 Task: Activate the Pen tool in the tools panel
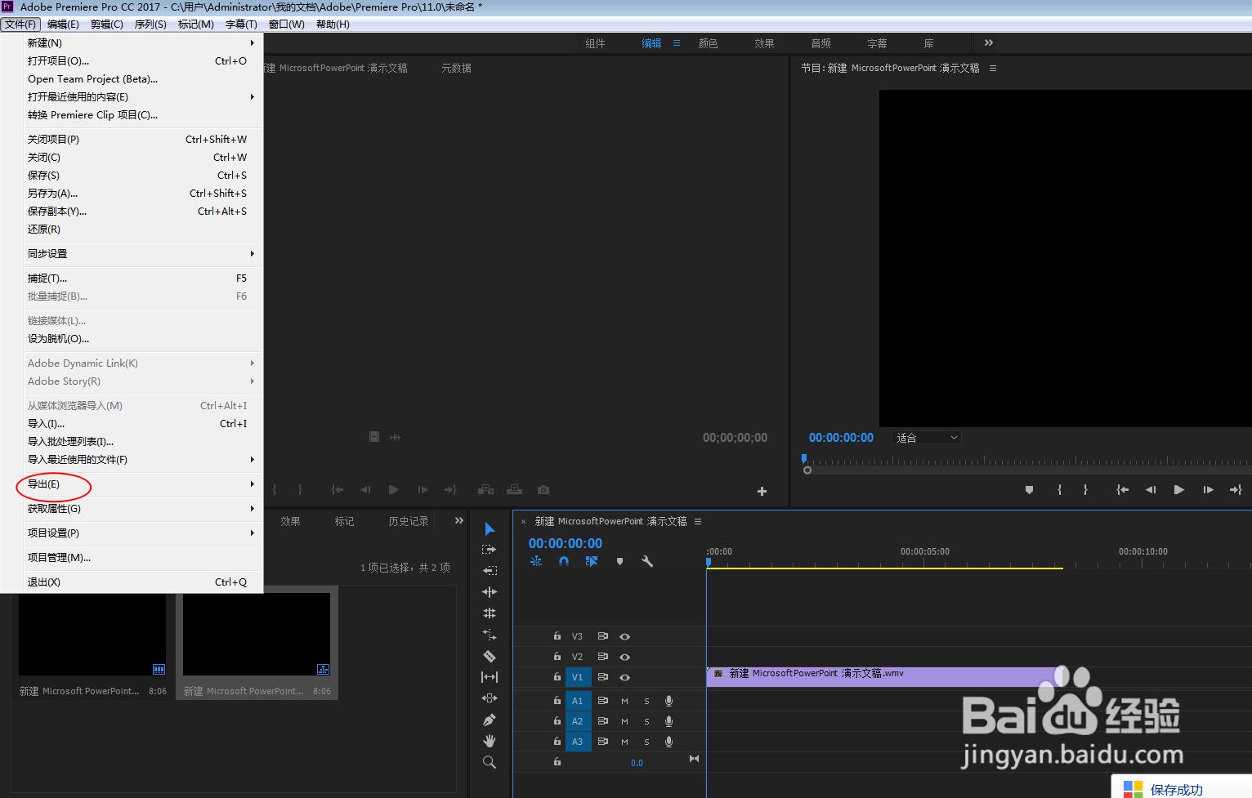(489, 719)
